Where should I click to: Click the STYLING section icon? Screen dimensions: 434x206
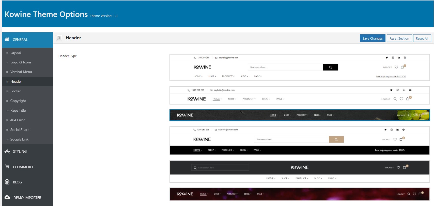7,151
